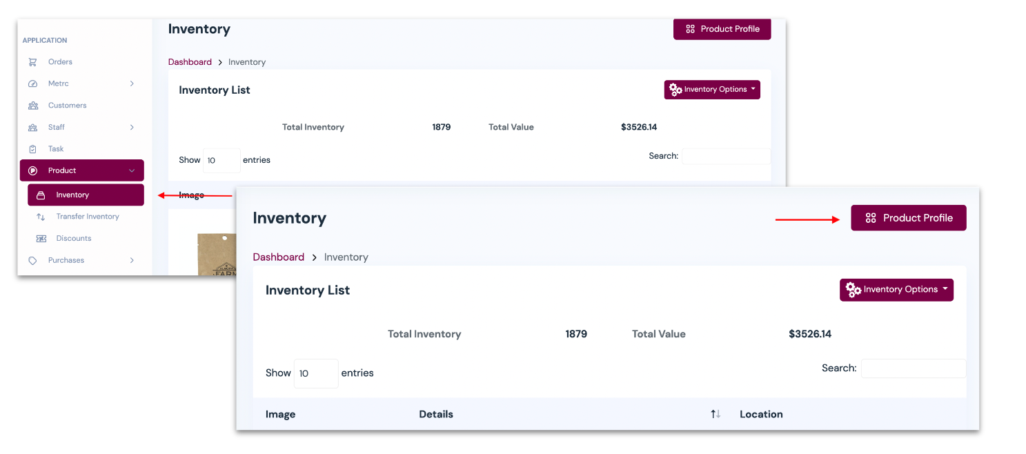Click the Show entries count box
This screenshot has width=1026, height=454.
(x=315, y=373)
